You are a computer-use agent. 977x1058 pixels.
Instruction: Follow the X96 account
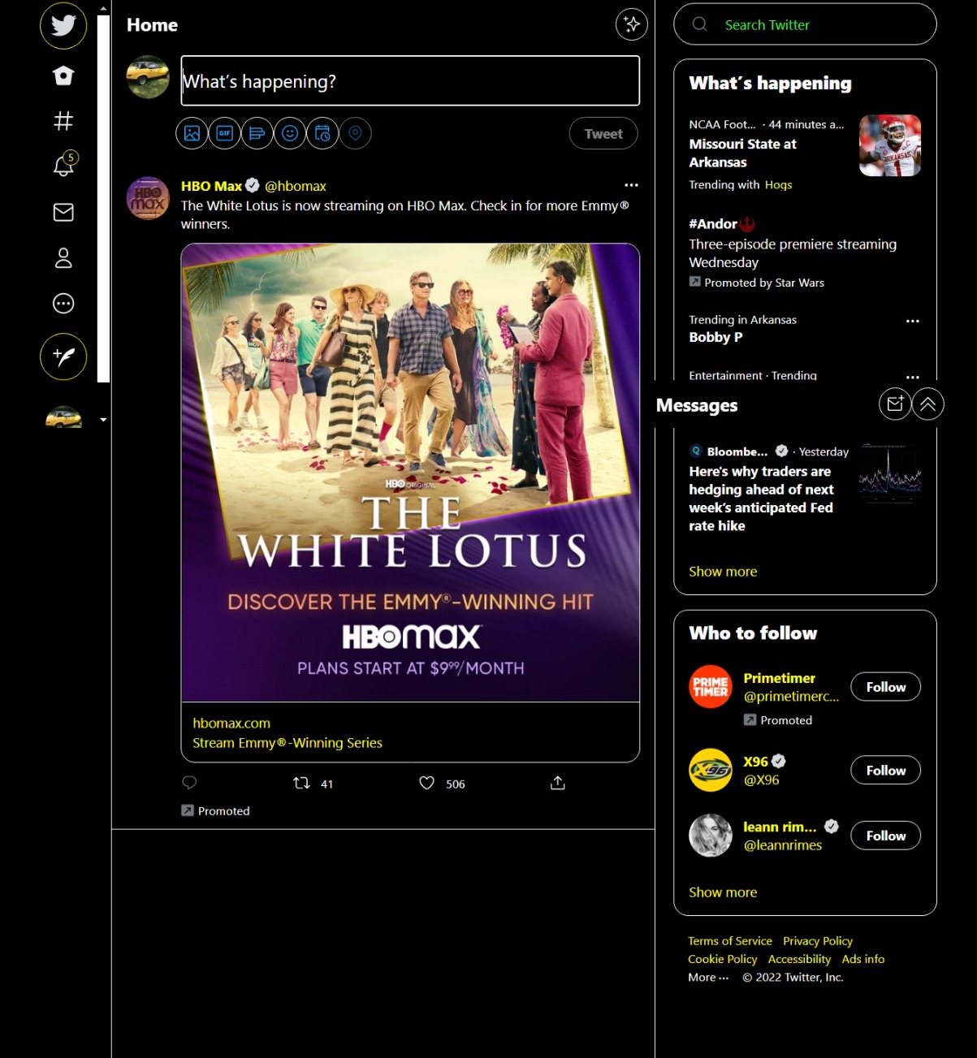pos(885,771)
